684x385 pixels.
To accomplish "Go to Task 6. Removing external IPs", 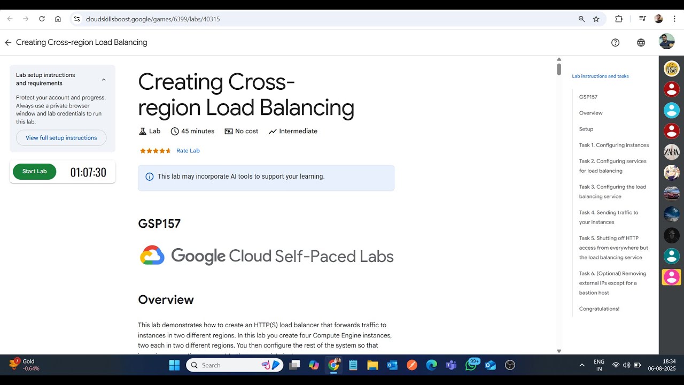I will (x=613, y=283).
